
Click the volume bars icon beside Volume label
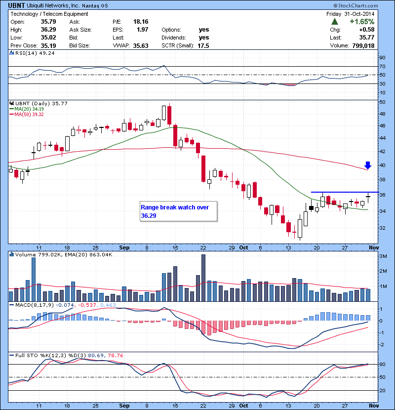11,254
